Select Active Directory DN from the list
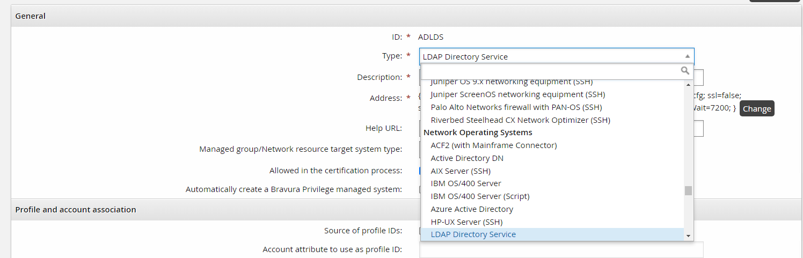 pos(467,158)
